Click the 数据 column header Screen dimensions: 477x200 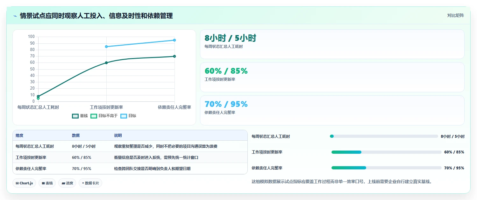pos(76,136)
